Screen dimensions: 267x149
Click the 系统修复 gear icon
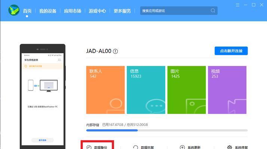tap(230, 147)
